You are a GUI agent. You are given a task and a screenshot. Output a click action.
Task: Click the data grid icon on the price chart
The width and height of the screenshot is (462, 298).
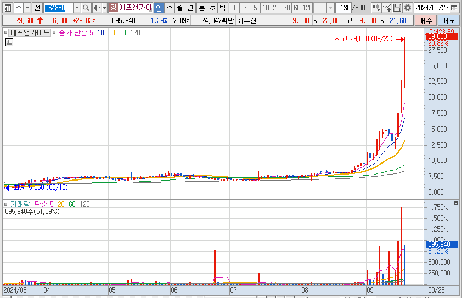tap(9, 42)
